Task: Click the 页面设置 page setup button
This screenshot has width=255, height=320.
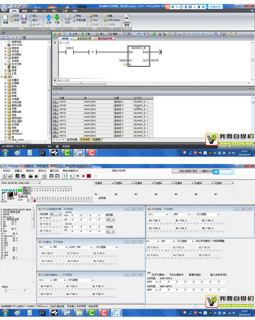Action: (79, 20)
